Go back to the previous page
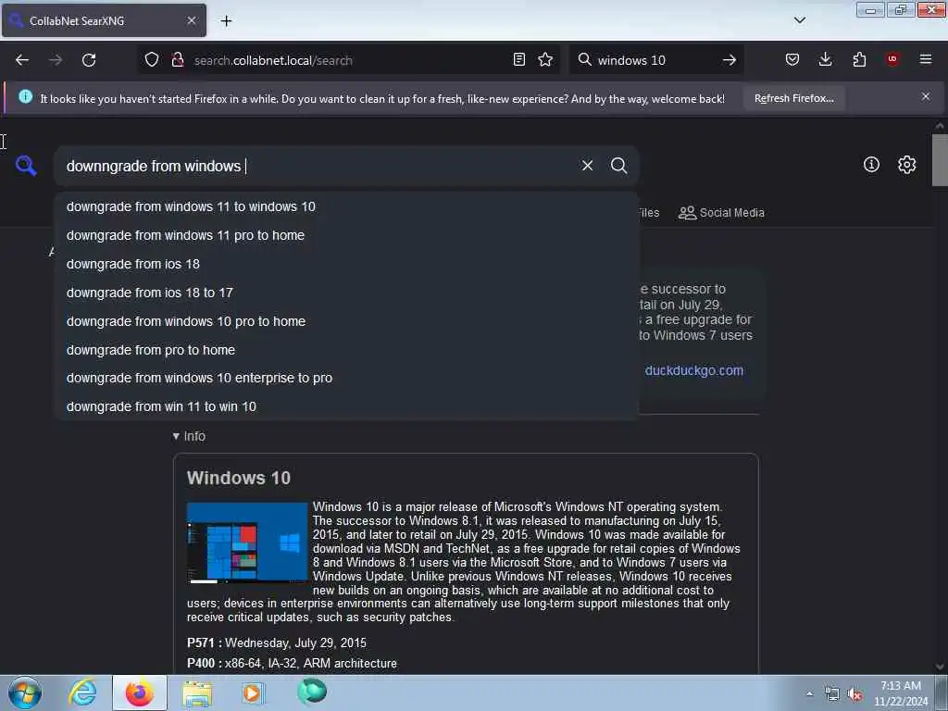 (22, 60)
